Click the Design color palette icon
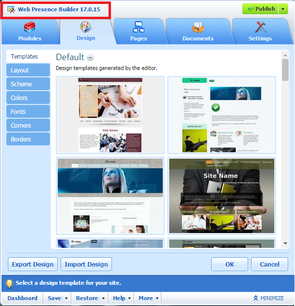The width and height of the screenshot is (295, 306). point(86,27)
